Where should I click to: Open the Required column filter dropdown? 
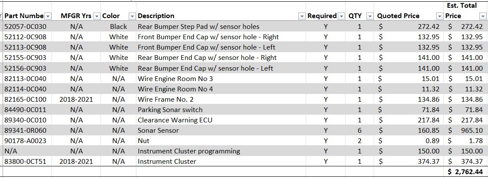click(342, 16)
